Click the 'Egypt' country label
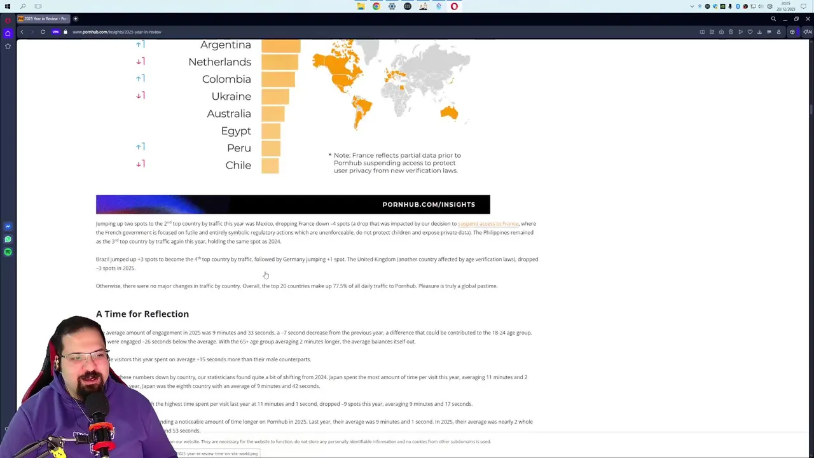This screenshot has height=458, width=814. [236, 131]
